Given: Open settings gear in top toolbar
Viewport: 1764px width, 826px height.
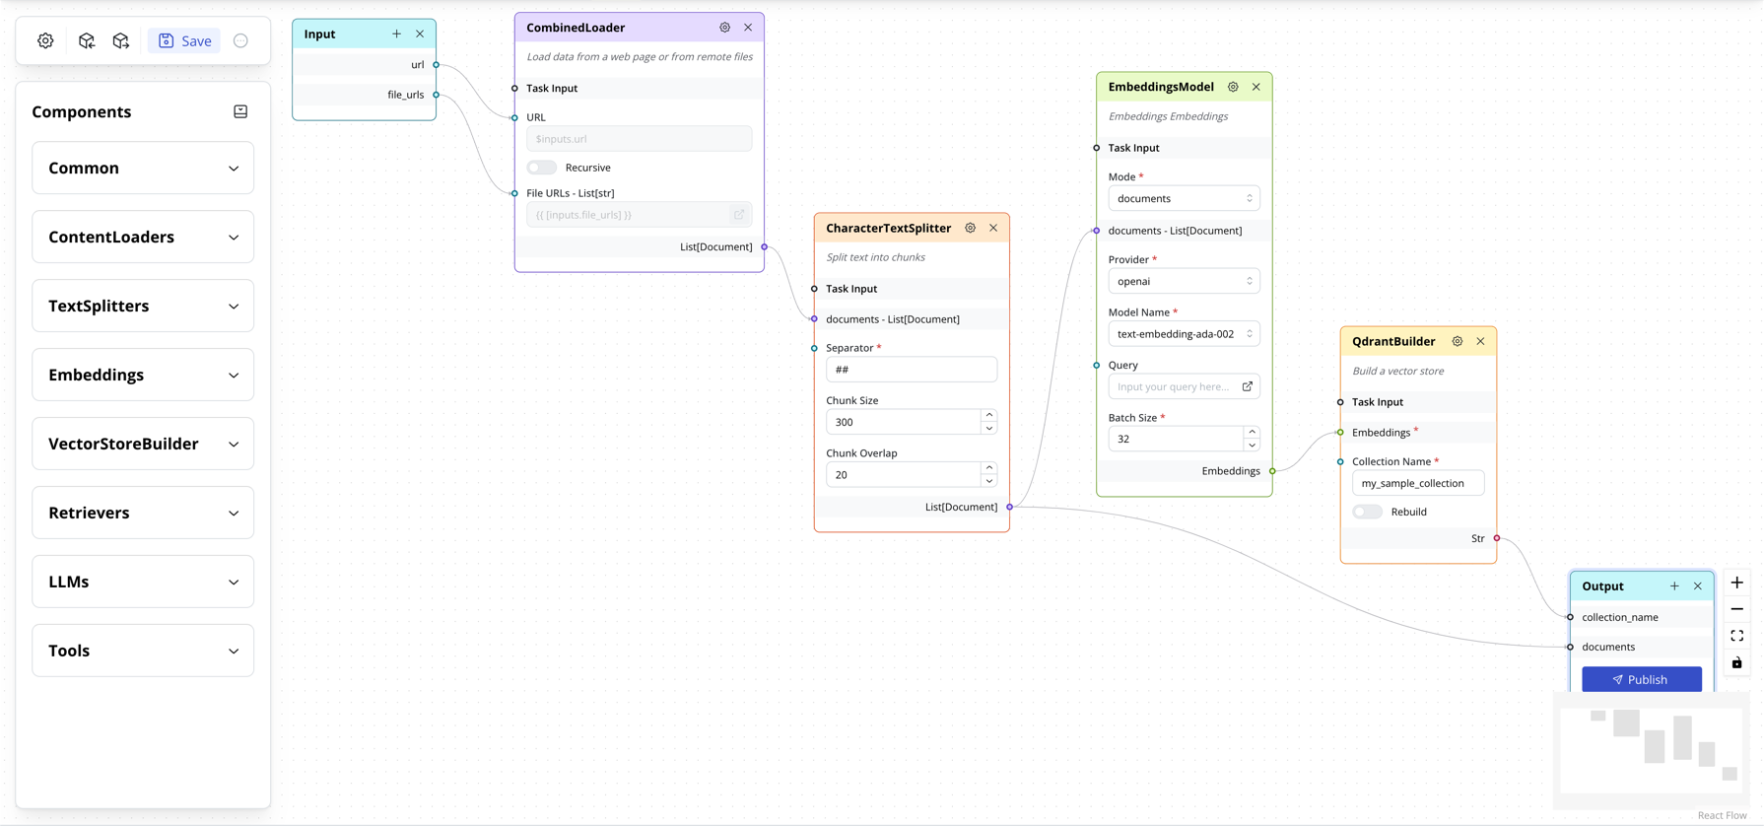Looking at the screenshot, I should (45, 40).
